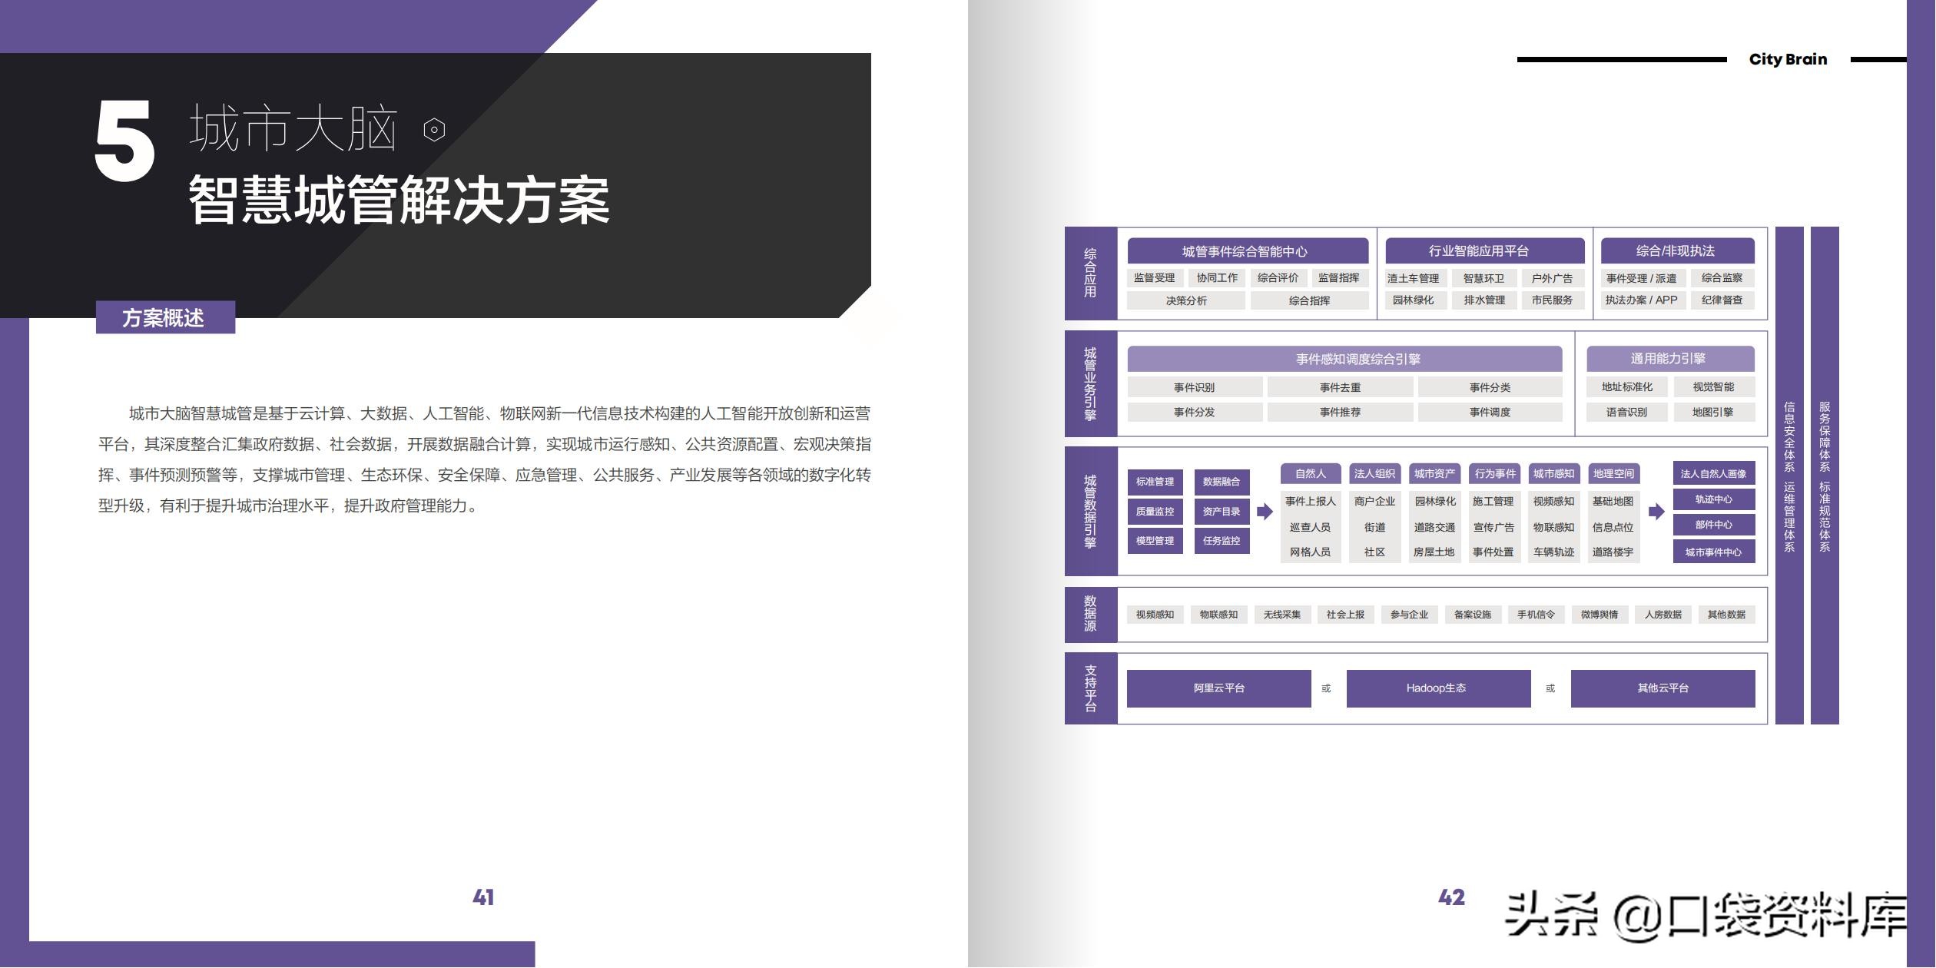The width and height of the screenshot is (1936, 968).
Task: Select the 质量监控 purple button
Action: (x=1155, y=512)
